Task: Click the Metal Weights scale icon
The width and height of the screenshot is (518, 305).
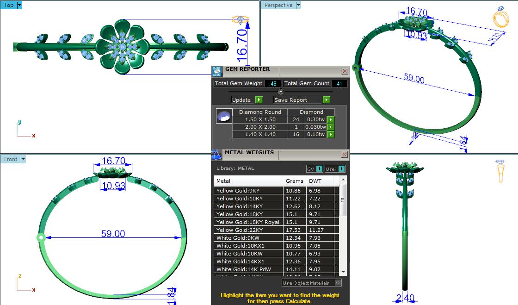Action: [216, 155]
